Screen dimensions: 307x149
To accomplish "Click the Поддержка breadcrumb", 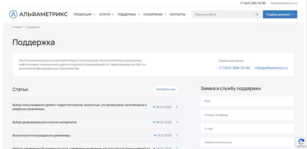I will click(33, 27).
